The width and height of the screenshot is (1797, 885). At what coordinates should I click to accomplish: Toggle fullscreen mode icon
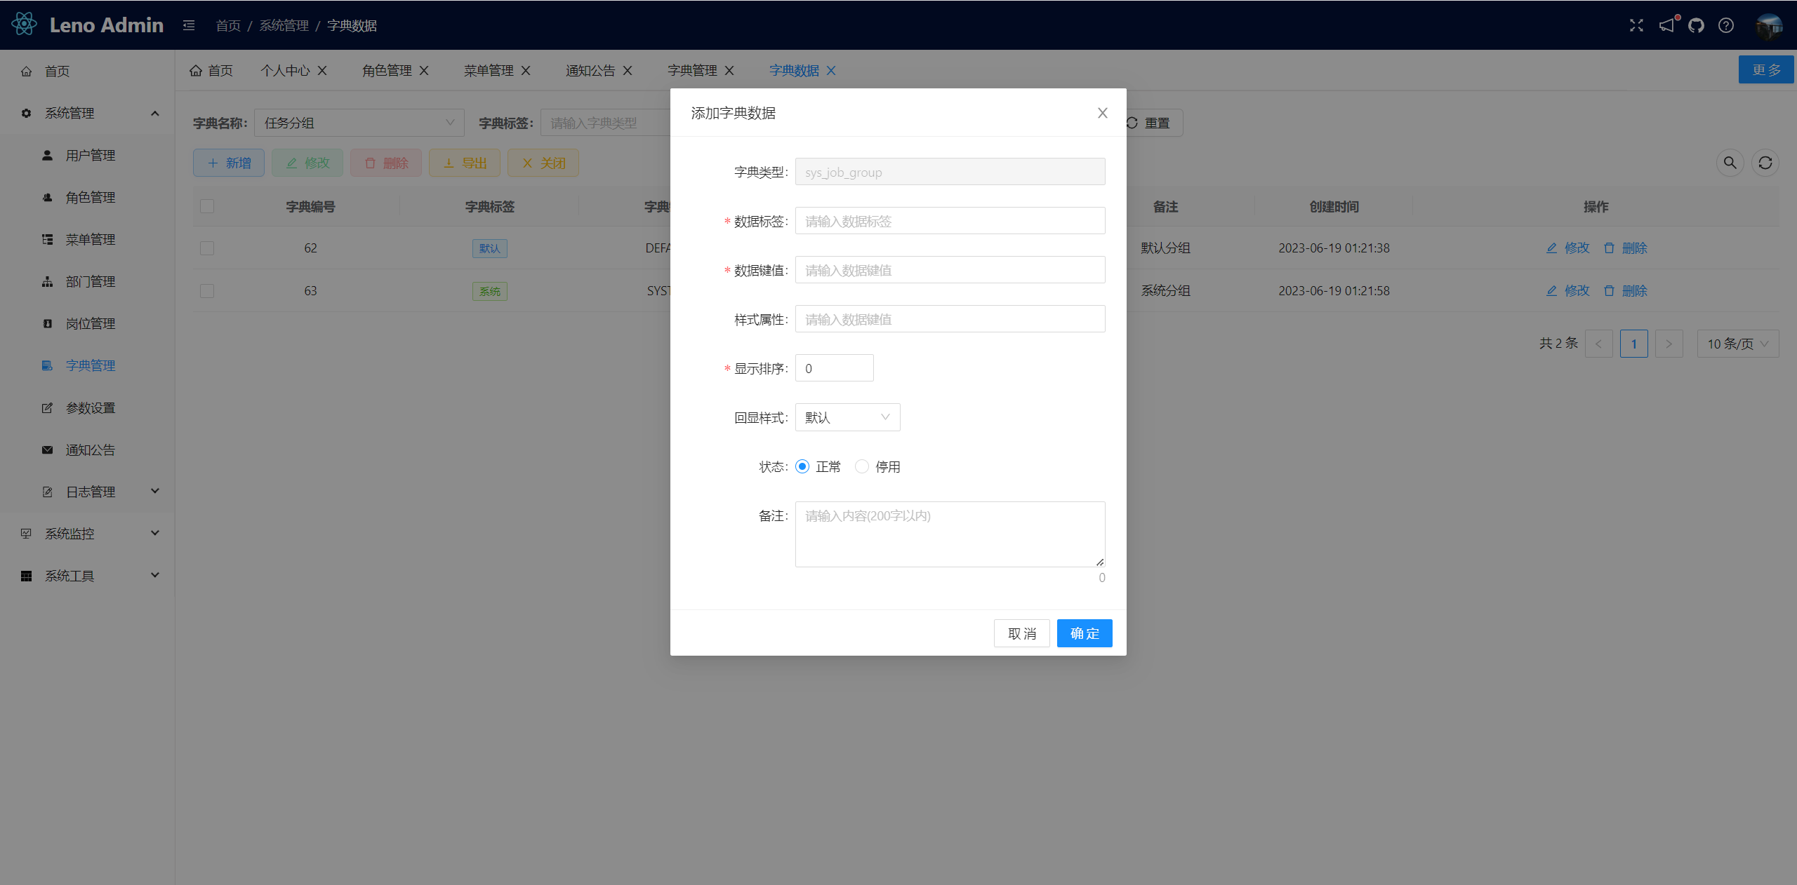[1636, 25]
